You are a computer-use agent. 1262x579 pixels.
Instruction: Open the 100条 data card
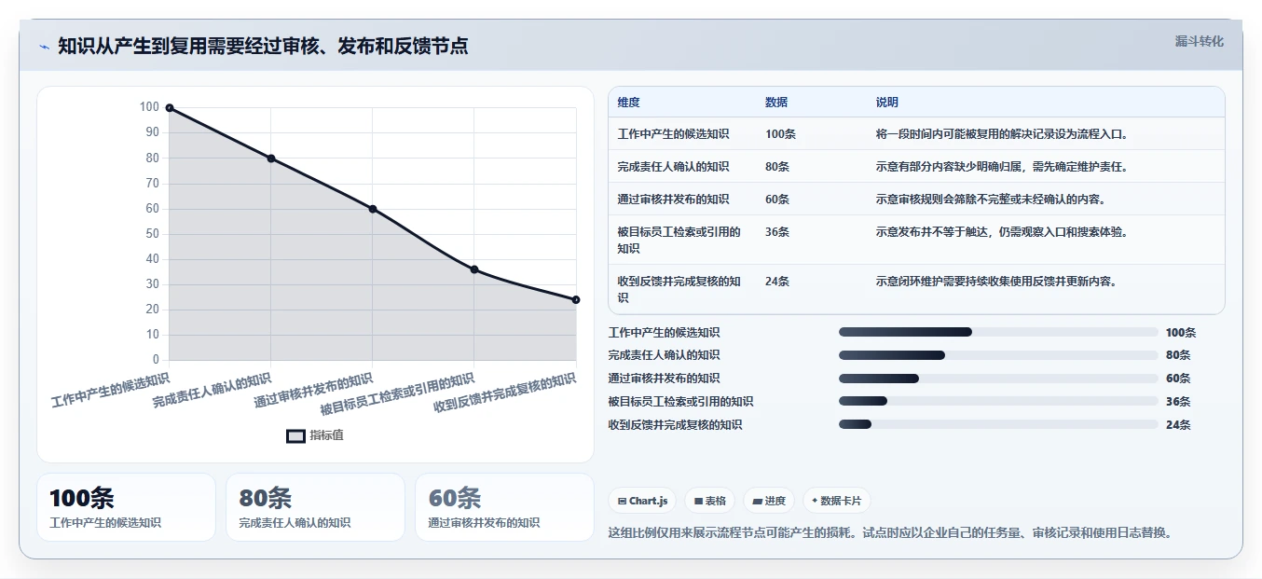click(x=126, y=507)
